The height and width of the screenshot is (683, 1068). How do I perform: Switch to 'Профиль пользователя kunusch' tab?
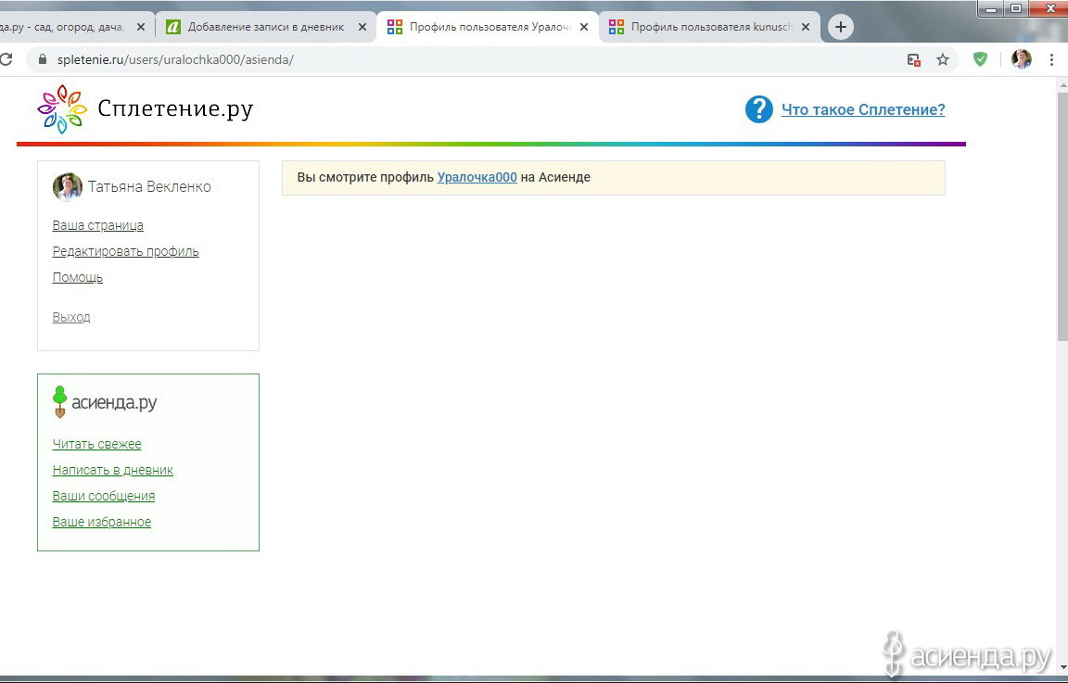click(709, 27)
